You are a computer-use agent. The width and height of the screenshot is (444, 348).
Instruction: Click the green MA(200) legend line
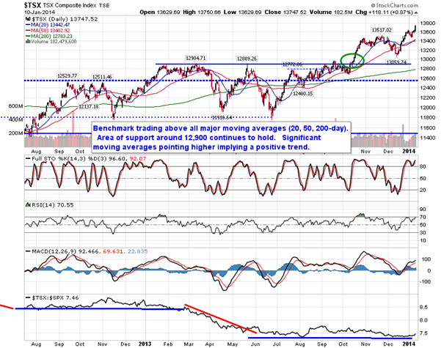(28, 36)
